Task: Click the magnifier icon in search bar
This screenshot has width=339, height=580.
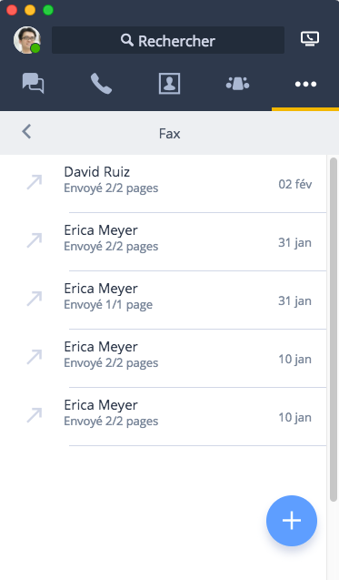Action: [x=127, y=40]
